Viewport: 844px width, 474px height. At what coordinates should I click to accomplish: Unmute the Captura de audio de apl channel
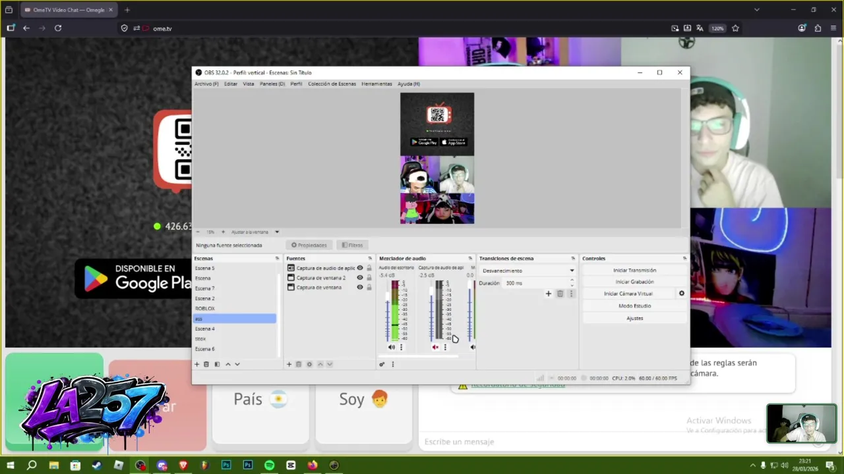coord(435,347)
